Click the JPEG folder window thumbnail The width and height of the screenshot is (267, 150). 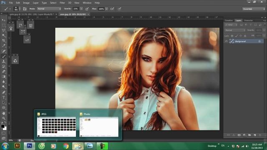pos(57,127)
